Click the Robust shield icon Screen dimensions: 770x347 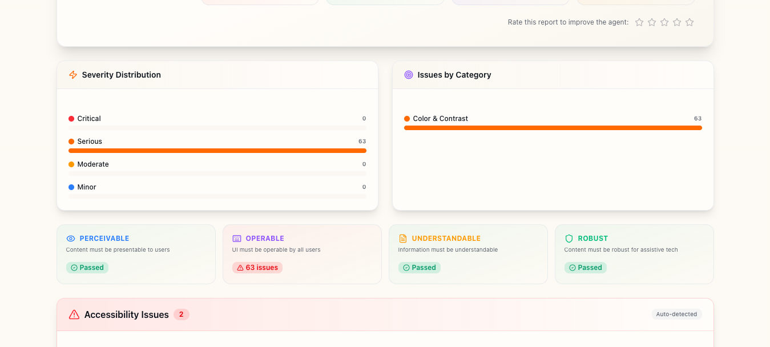click(x=569, y=239)
